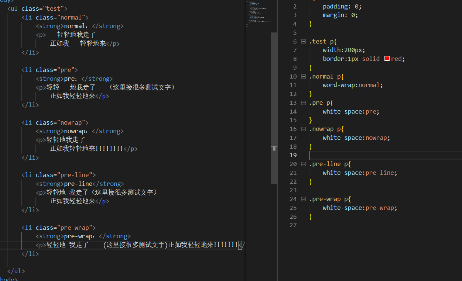
Task: Collapse the .test p rule fold
Action: coord(304,41)
